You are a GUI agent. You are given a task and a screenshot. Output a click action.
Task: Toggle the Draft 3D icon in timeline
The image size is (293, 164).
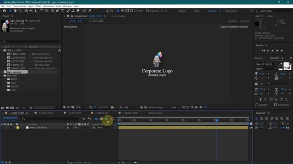pos(90,119)
